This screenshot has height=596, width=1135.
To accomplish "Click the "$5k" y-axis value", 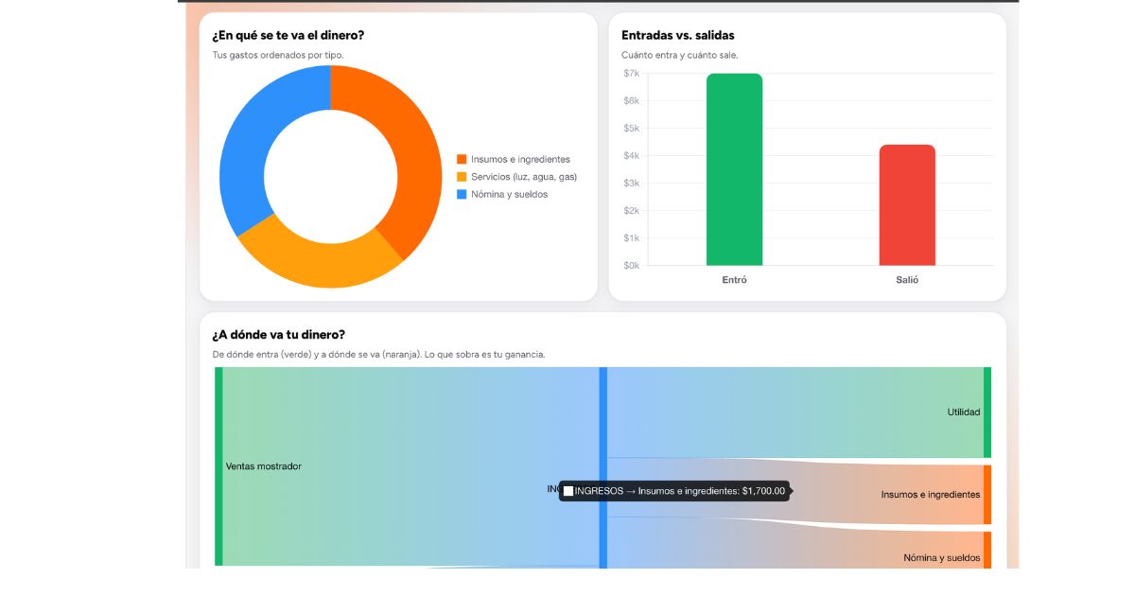I will coord(631,129).
